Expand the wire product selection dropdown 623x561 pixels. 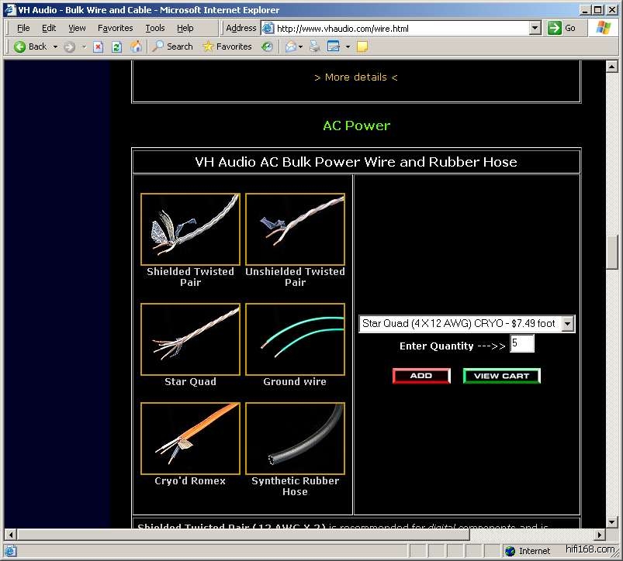pos(567,323)
